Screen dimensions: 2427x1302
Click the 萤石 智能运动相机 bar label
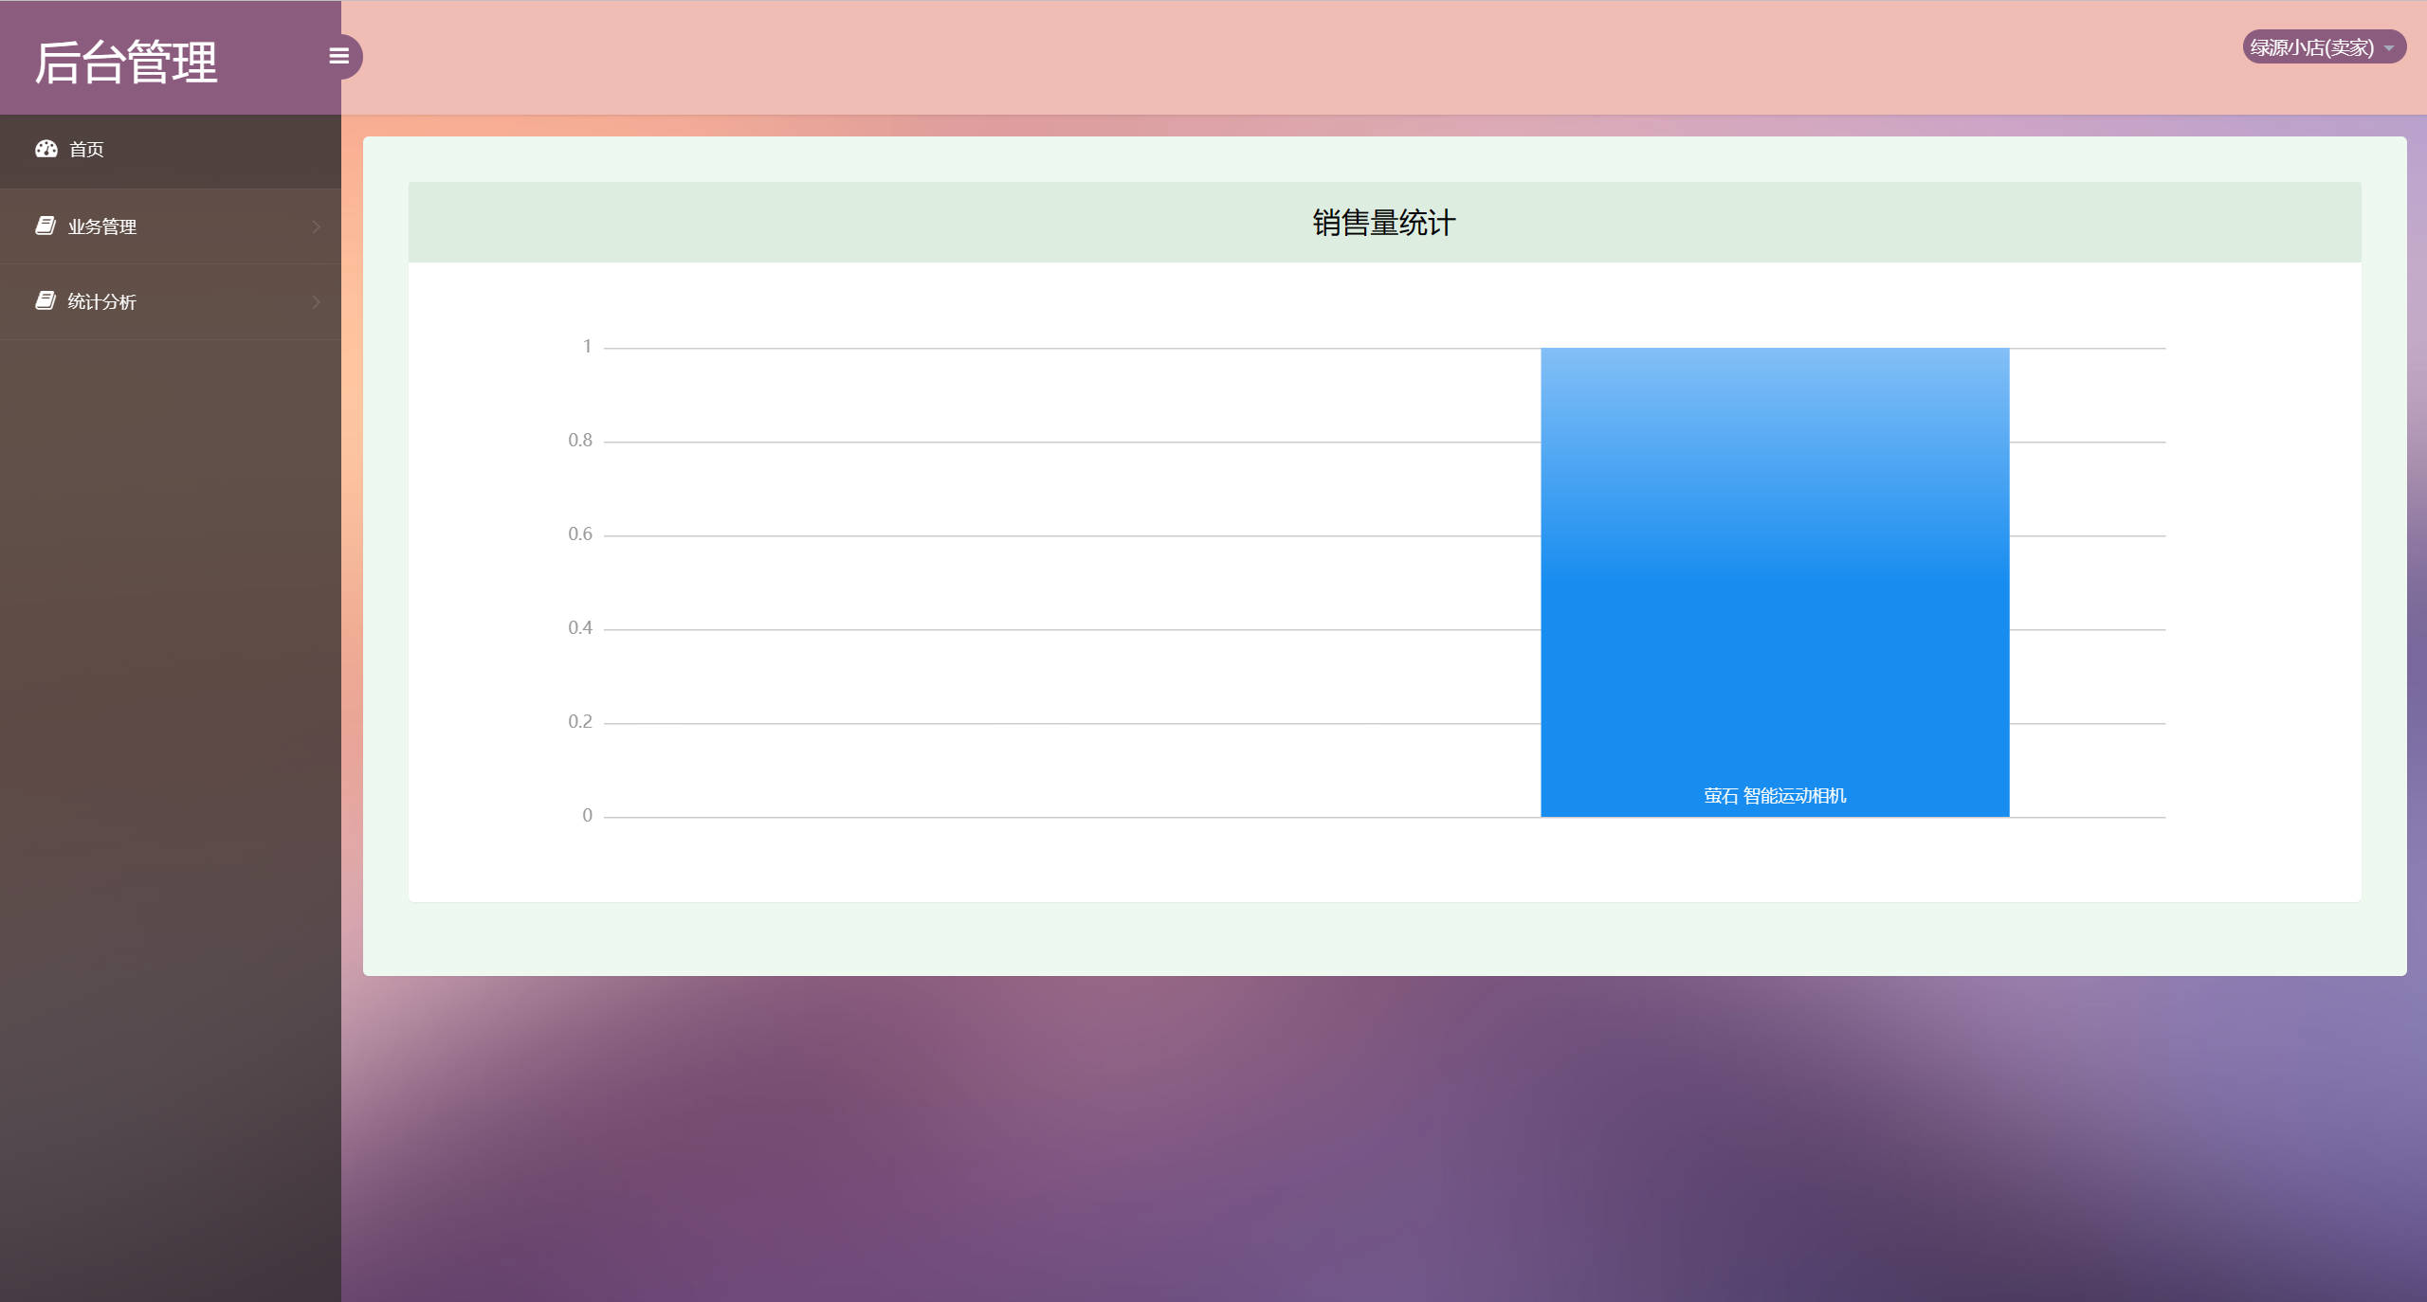click(x=1774, y=796)
